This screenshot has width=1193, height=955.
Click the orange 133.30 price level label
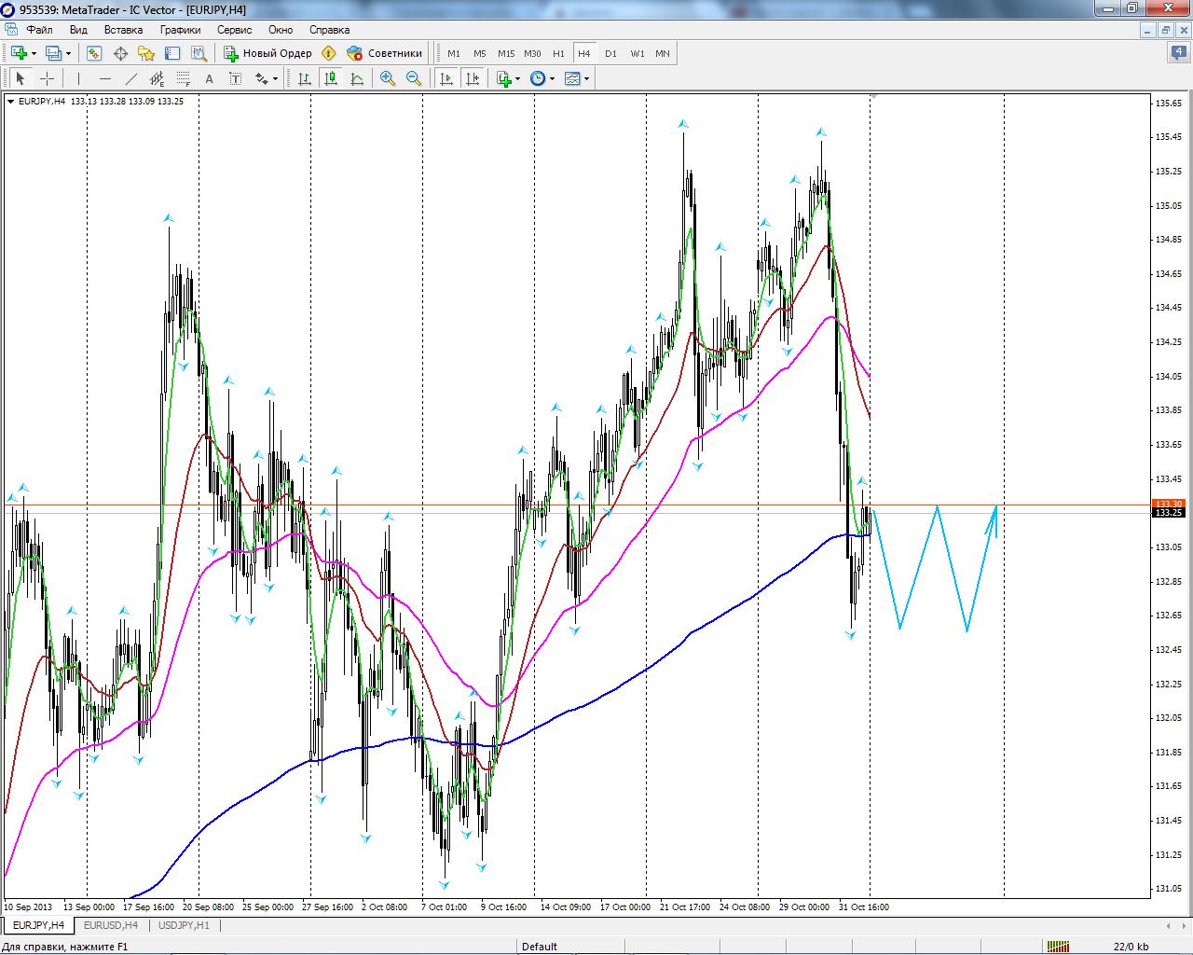[x=1168, y=505]
